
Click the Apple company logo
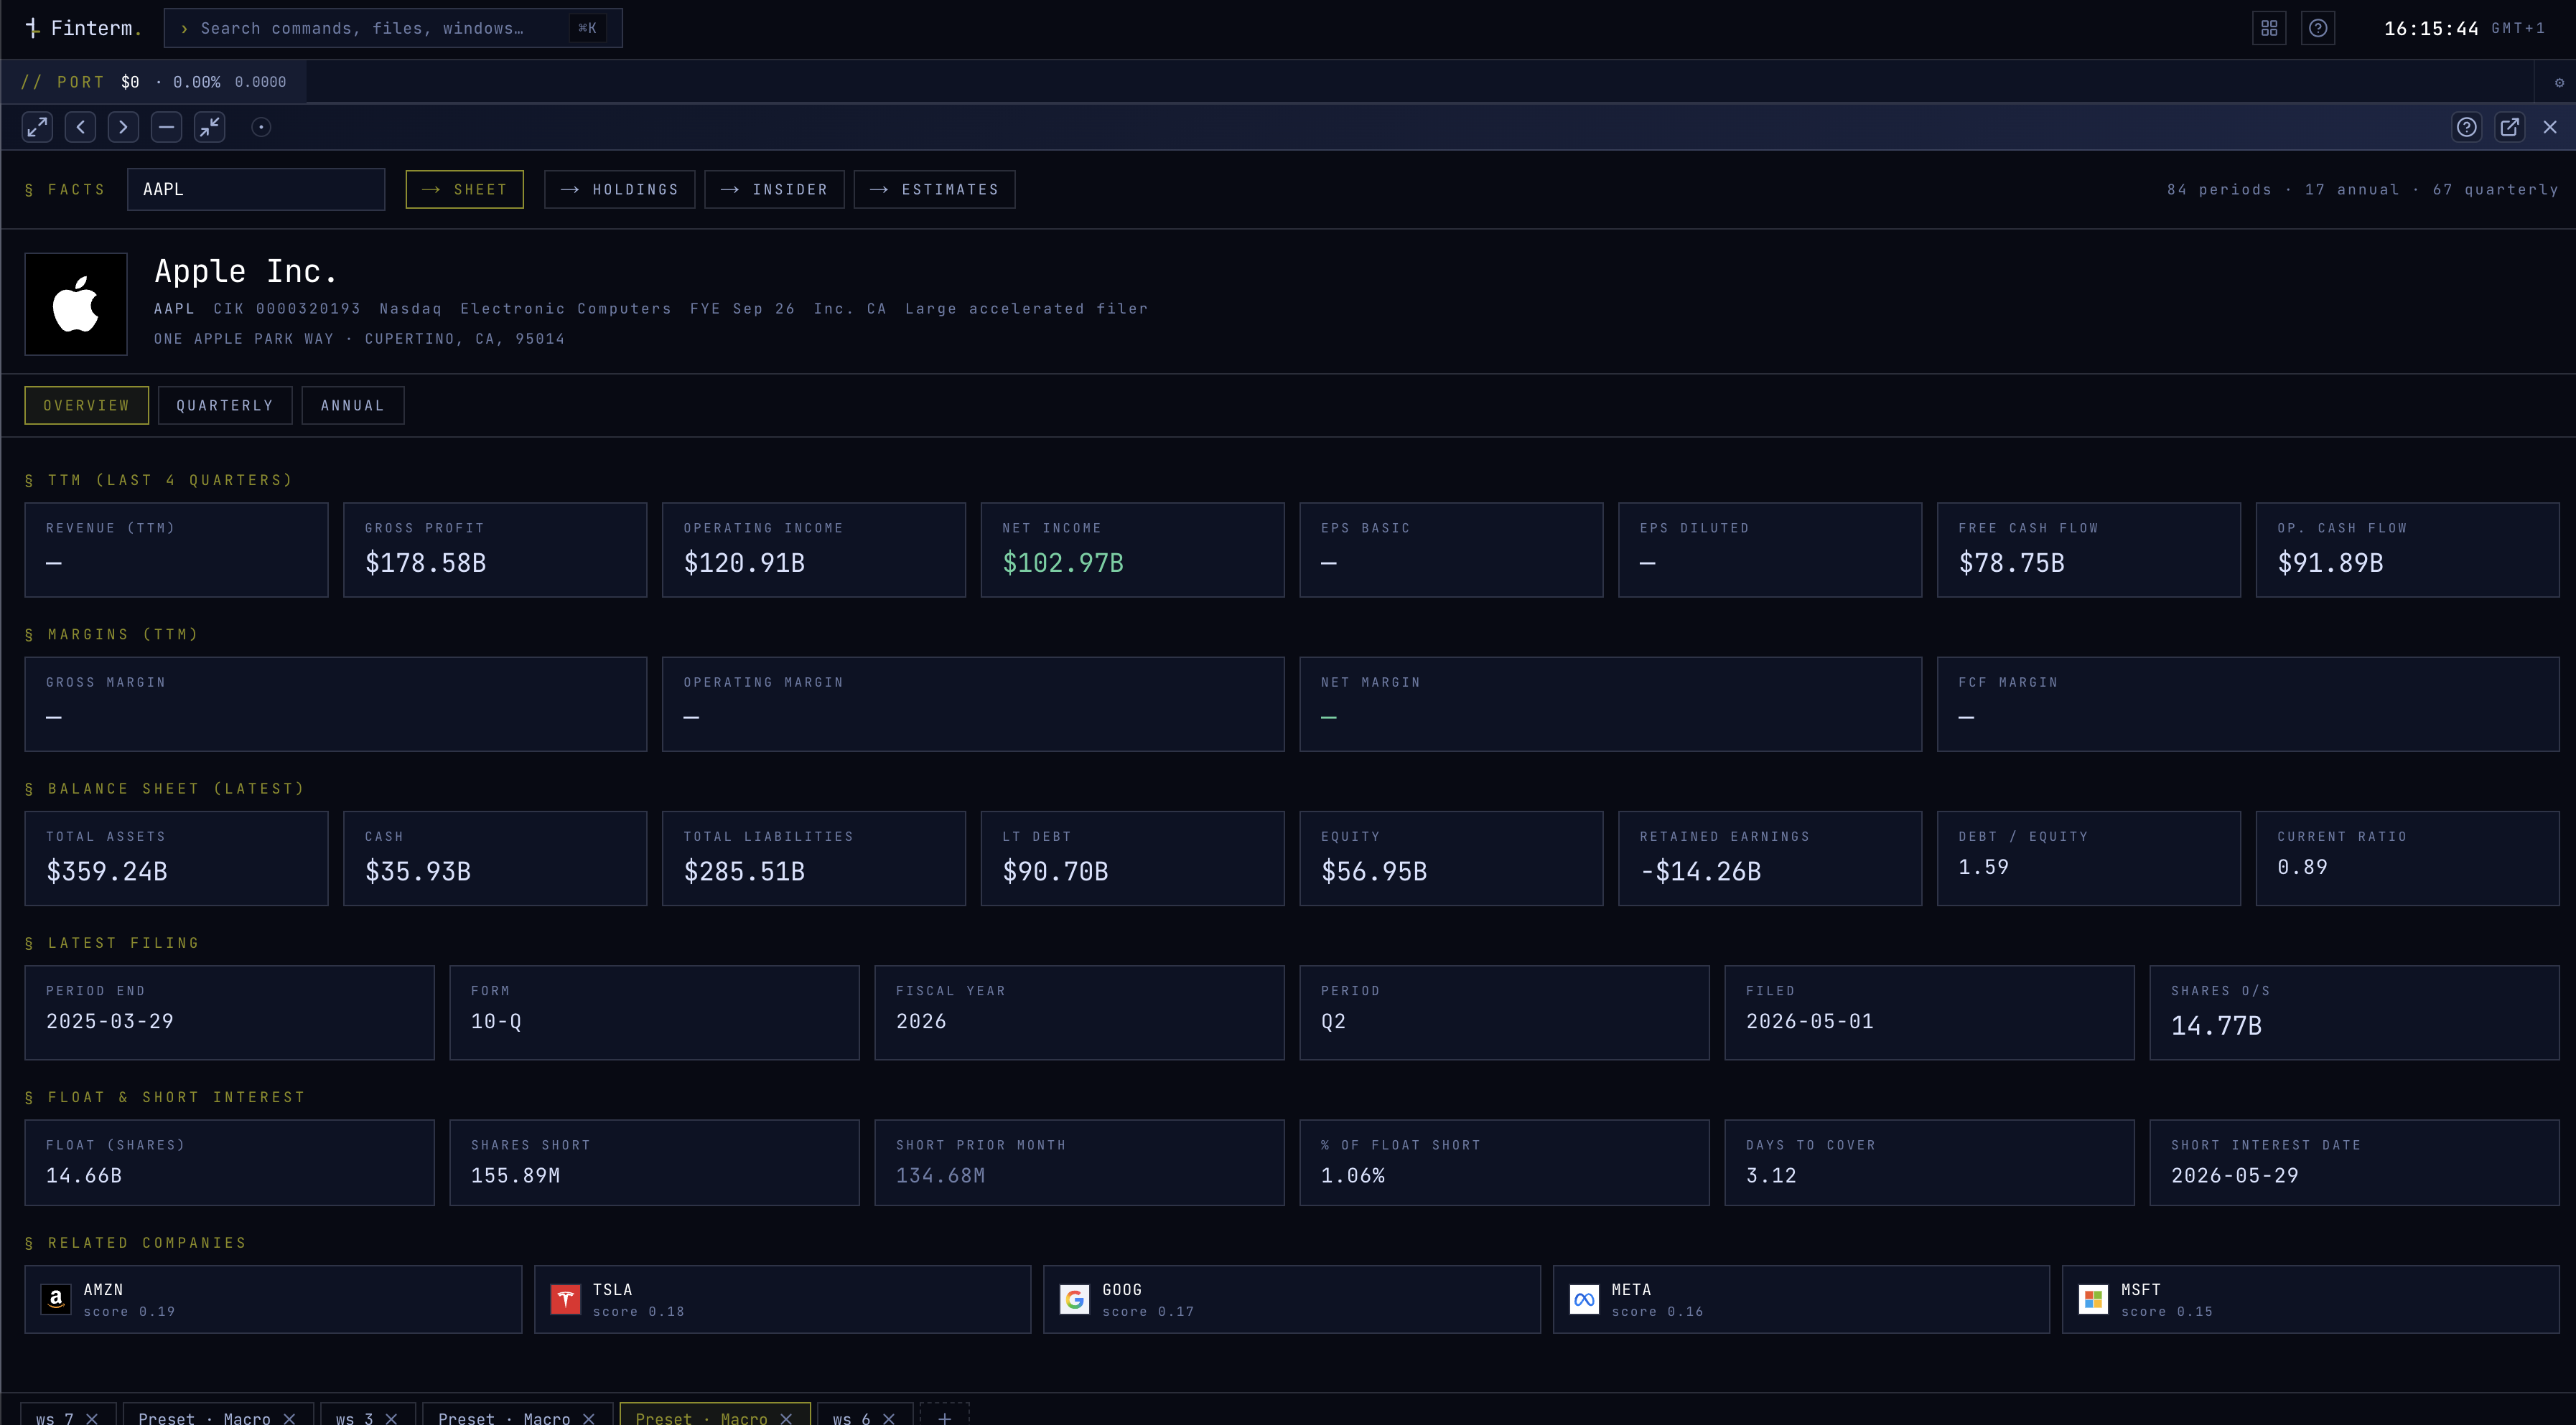point(76,304)
